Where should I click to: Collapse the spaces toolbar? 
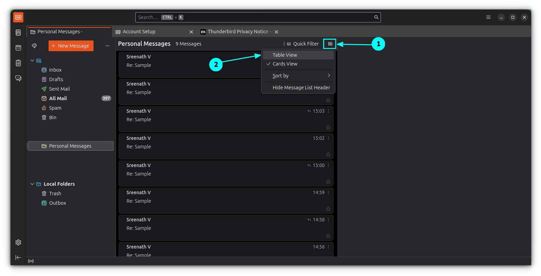click(x=18, y=257)
